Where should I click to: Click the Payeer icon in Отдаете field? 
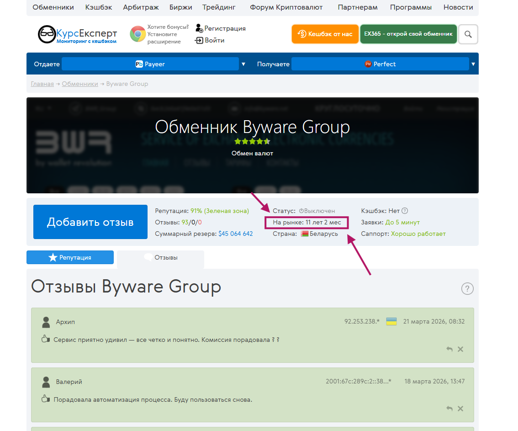click(139, 64)
